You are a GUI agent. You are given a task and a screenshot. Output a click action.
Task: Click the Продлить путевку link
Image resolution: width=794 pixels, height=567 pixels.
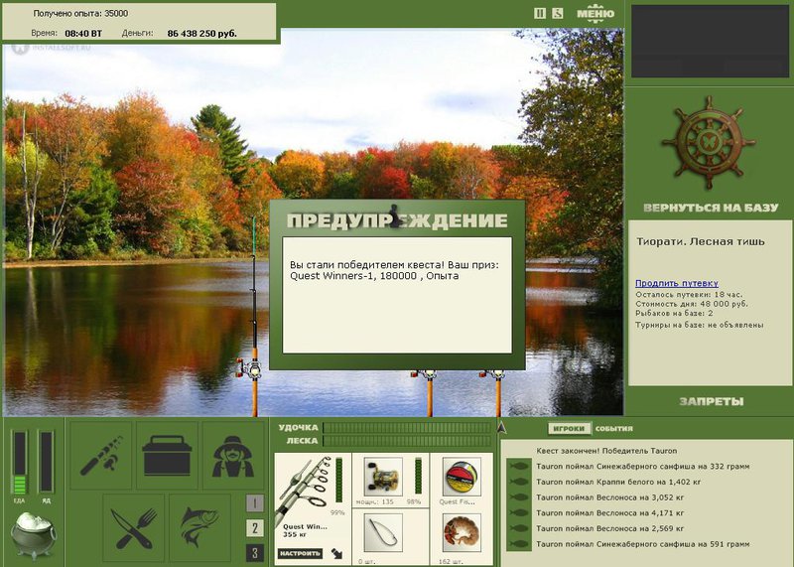677,283
